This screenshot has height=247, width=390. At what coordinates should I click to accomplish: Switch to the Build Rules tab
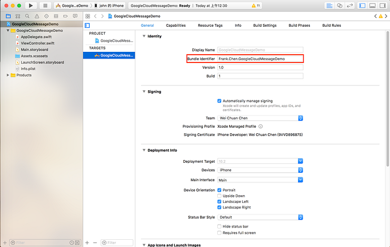331,26
